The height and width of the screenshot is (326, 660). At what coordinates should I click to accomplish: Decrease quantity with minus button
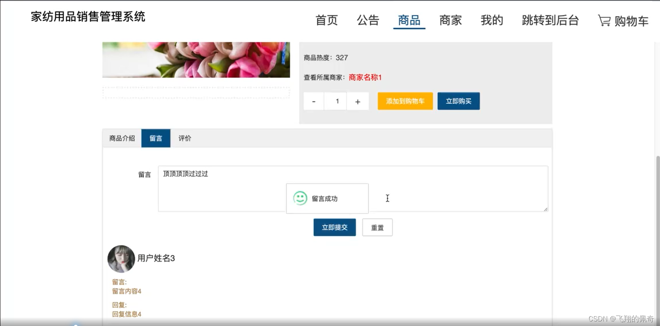pos(314,101)
